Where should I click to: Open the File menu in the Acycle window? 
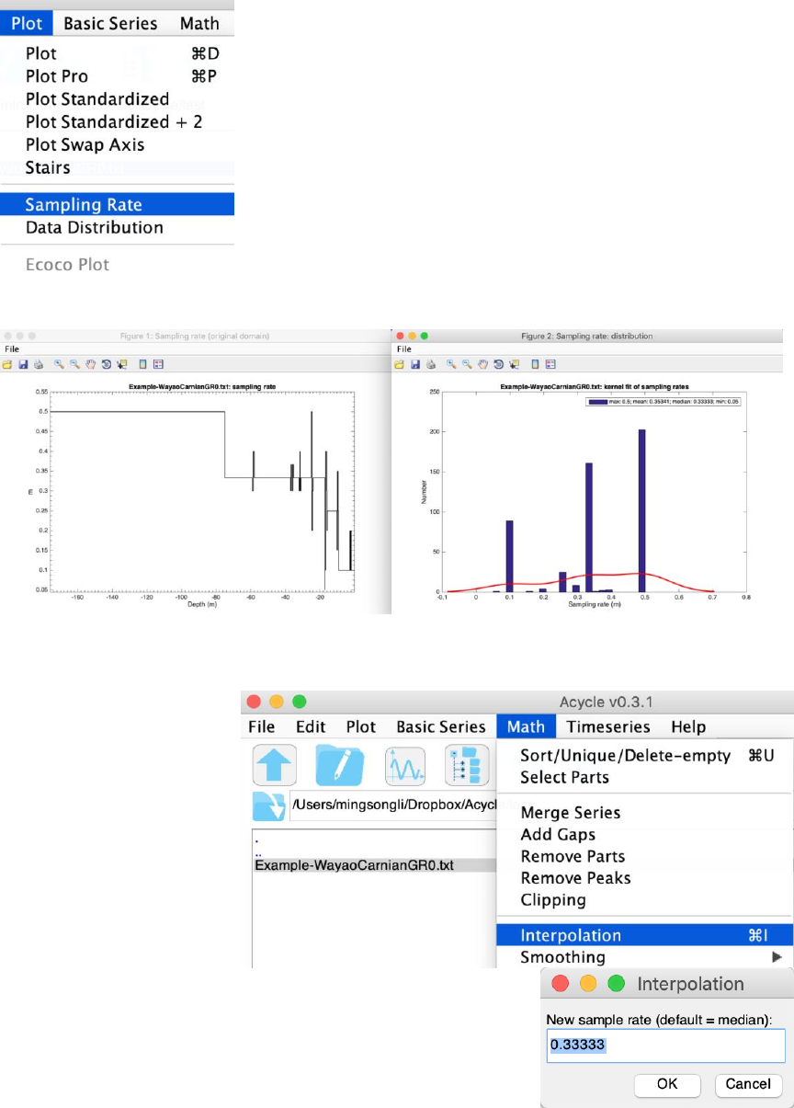coord(262,726)
